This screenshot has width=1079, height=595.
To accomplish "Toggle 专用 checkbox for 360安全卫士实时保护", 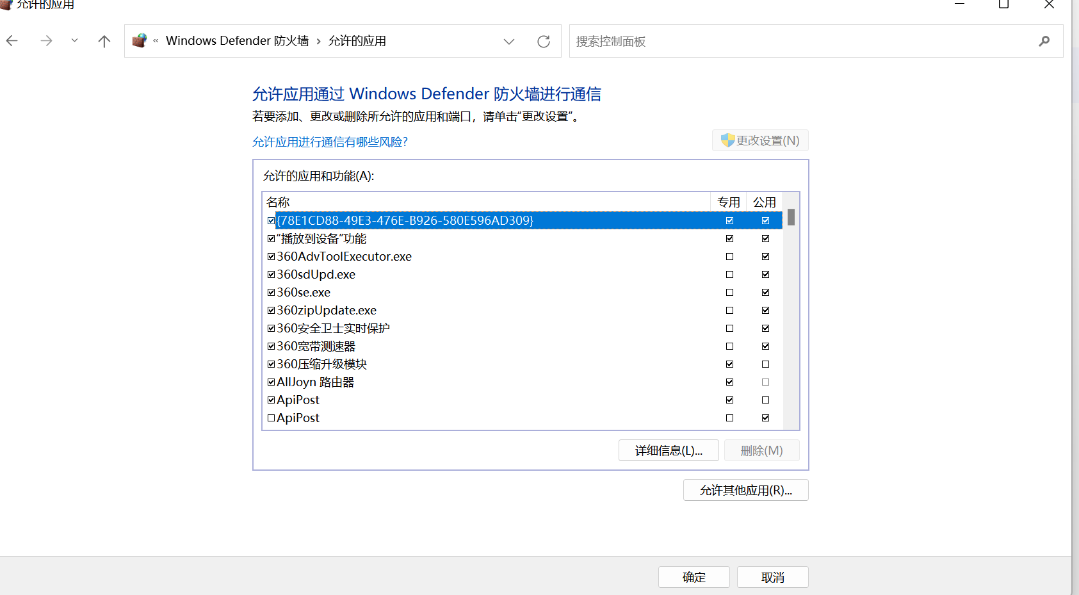I will click(729, 328).
